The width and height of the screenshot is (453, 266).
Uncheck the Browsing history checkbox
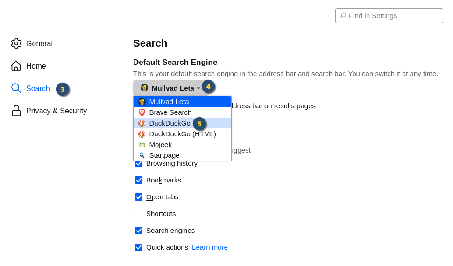139,163
